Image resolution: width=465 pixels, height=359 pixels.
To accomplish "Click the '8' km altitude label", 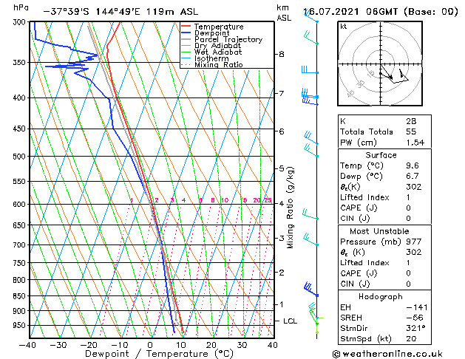I will pos(282,54).
